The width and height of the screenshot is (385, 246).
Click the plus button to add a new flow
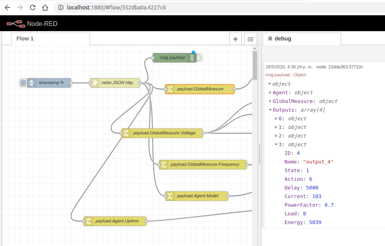point(235,39)
